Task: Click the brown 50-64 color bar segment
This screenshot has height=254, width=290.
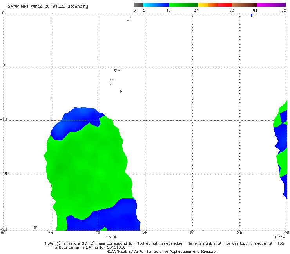Action: pyautogui.click(x=244, y=5)
